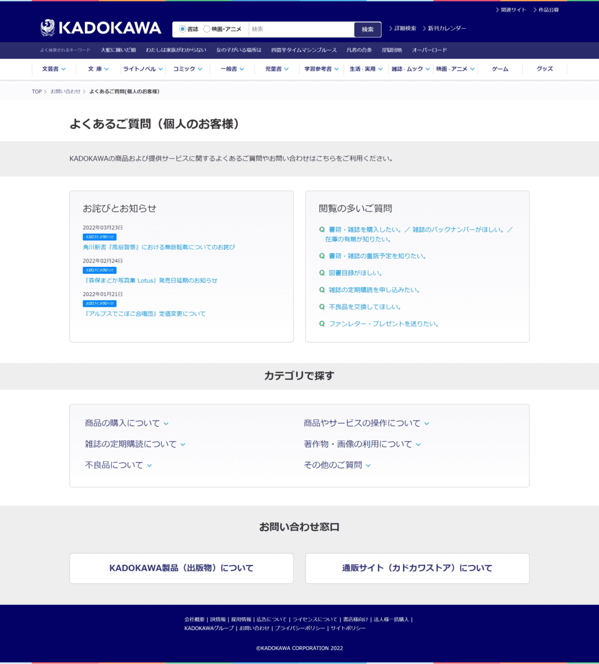
Task: Open question 不良品を交換してほしい
Action: coord(365,307)
